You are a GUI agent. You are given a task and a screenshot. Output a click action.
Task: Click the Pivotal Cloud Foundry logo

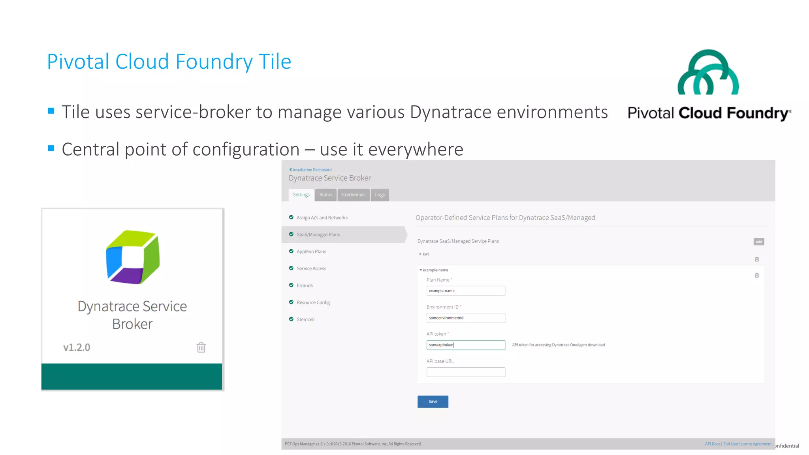(709, 85)
